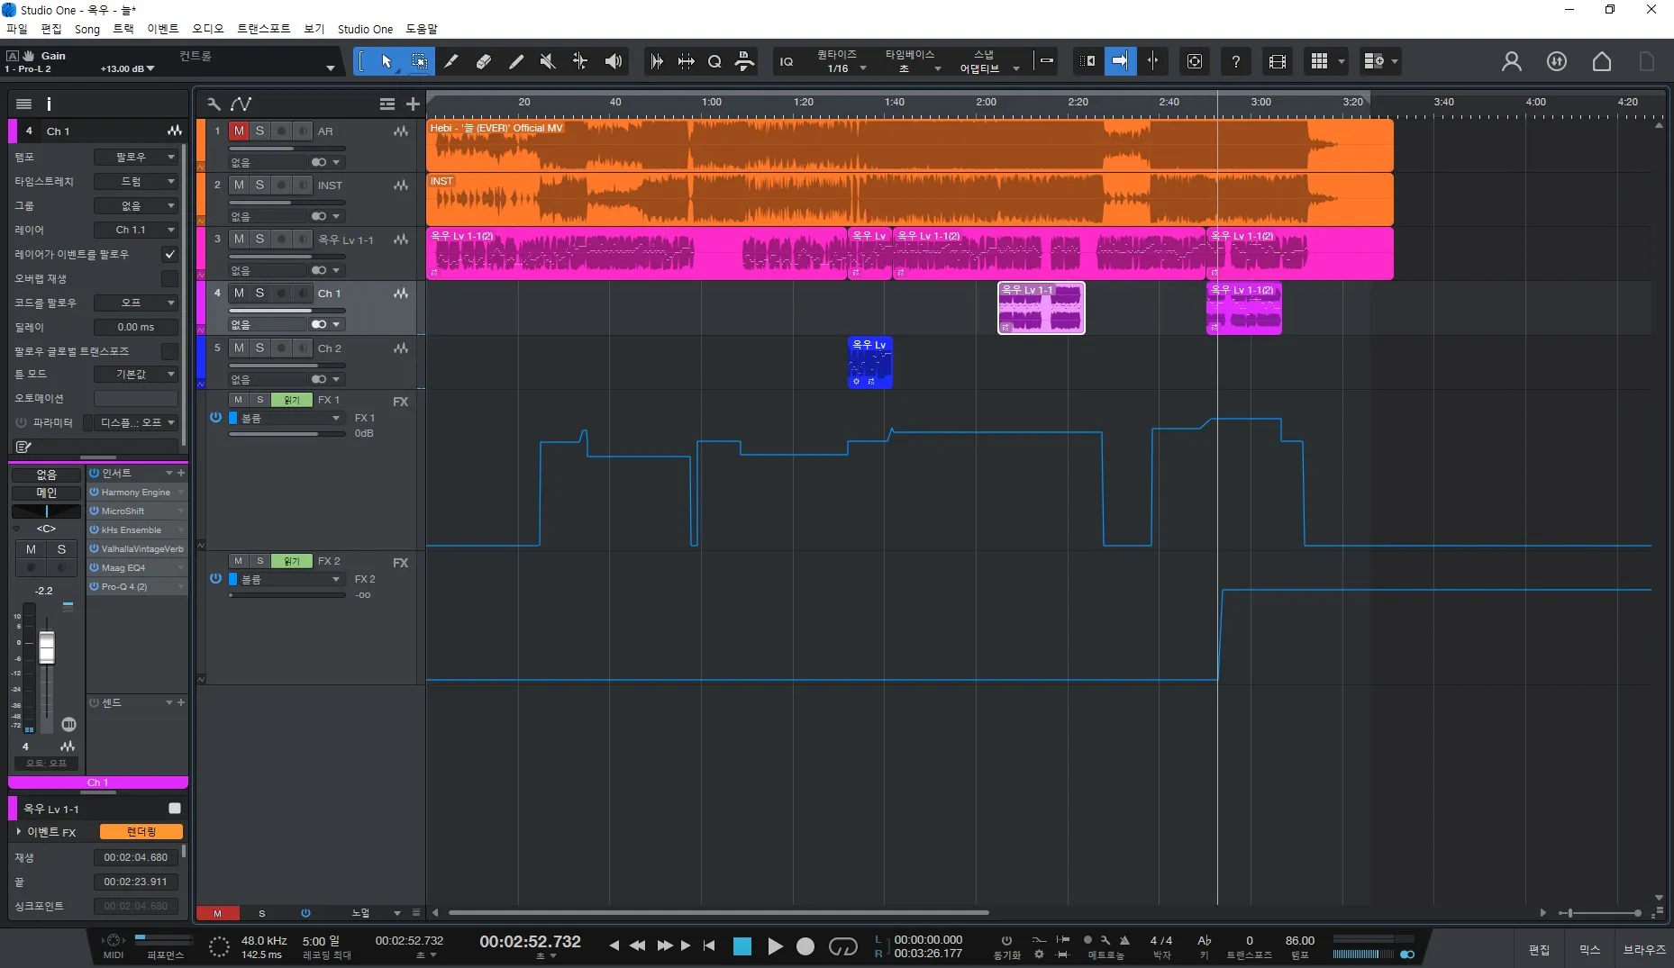Screen dimensions: 1674x968
Task: Open the timestretch mode dropdown
Action: 135,182
